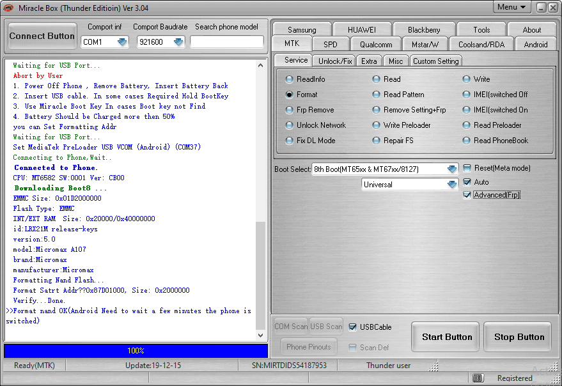562x386 pixels.
Task: Uncheck the USBCable checkbox
Action: click(x=353, y=327)
